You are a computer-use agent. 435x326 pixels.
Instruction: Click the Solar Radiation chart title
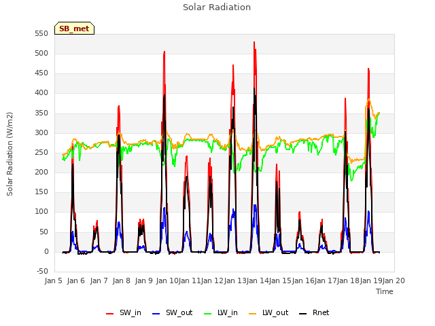[x=217, y=7]
